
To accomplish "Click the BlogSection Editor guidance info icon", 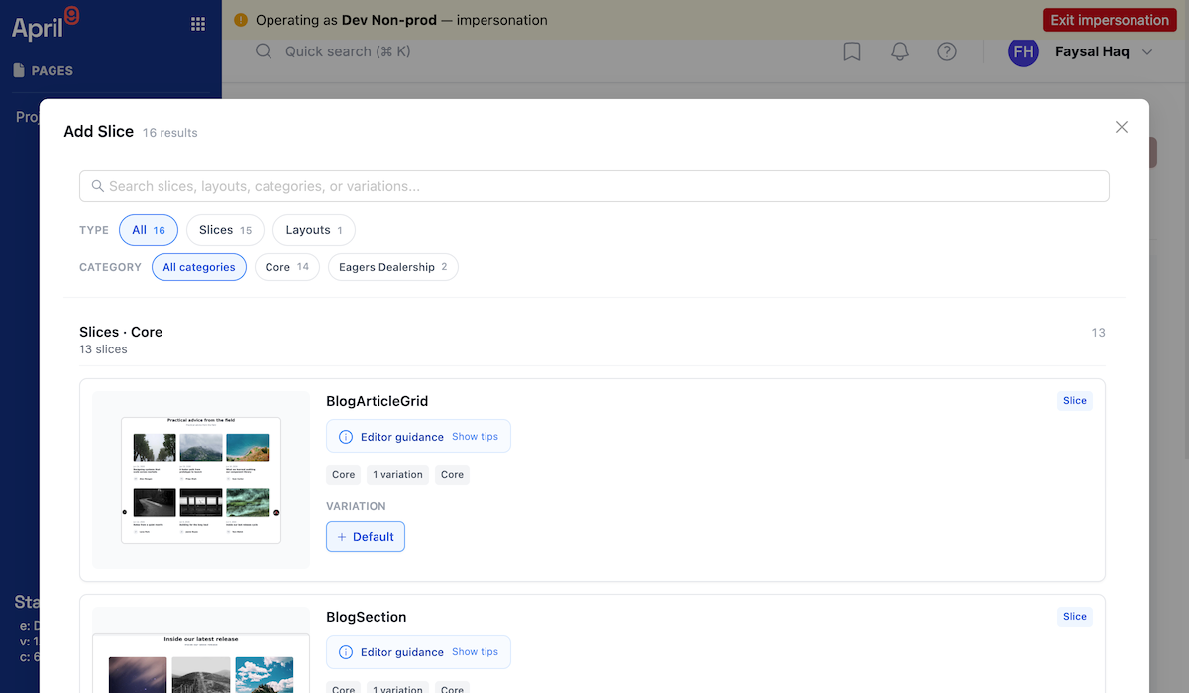I will pyautogui.click(x=346, y=652).
